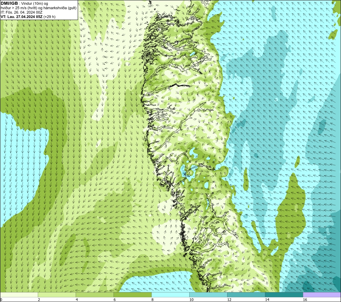Click the dark teal 14–16 m/s legend swatch
The width and height of the screenshot is (341, 302).
(284, 295)
